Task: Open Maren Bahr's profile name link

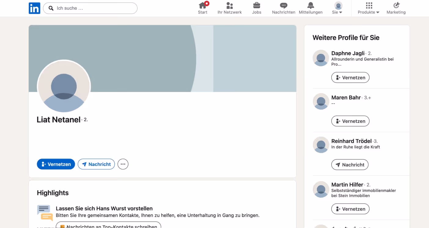Action: tap(346, 97)
